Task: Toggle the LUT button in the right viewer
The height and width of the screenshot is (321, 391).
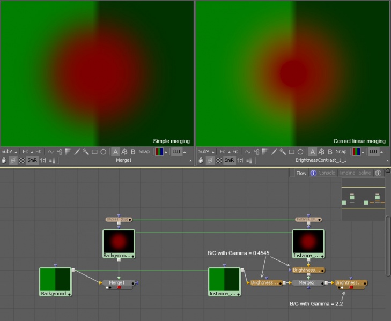Action: [373, 152]
